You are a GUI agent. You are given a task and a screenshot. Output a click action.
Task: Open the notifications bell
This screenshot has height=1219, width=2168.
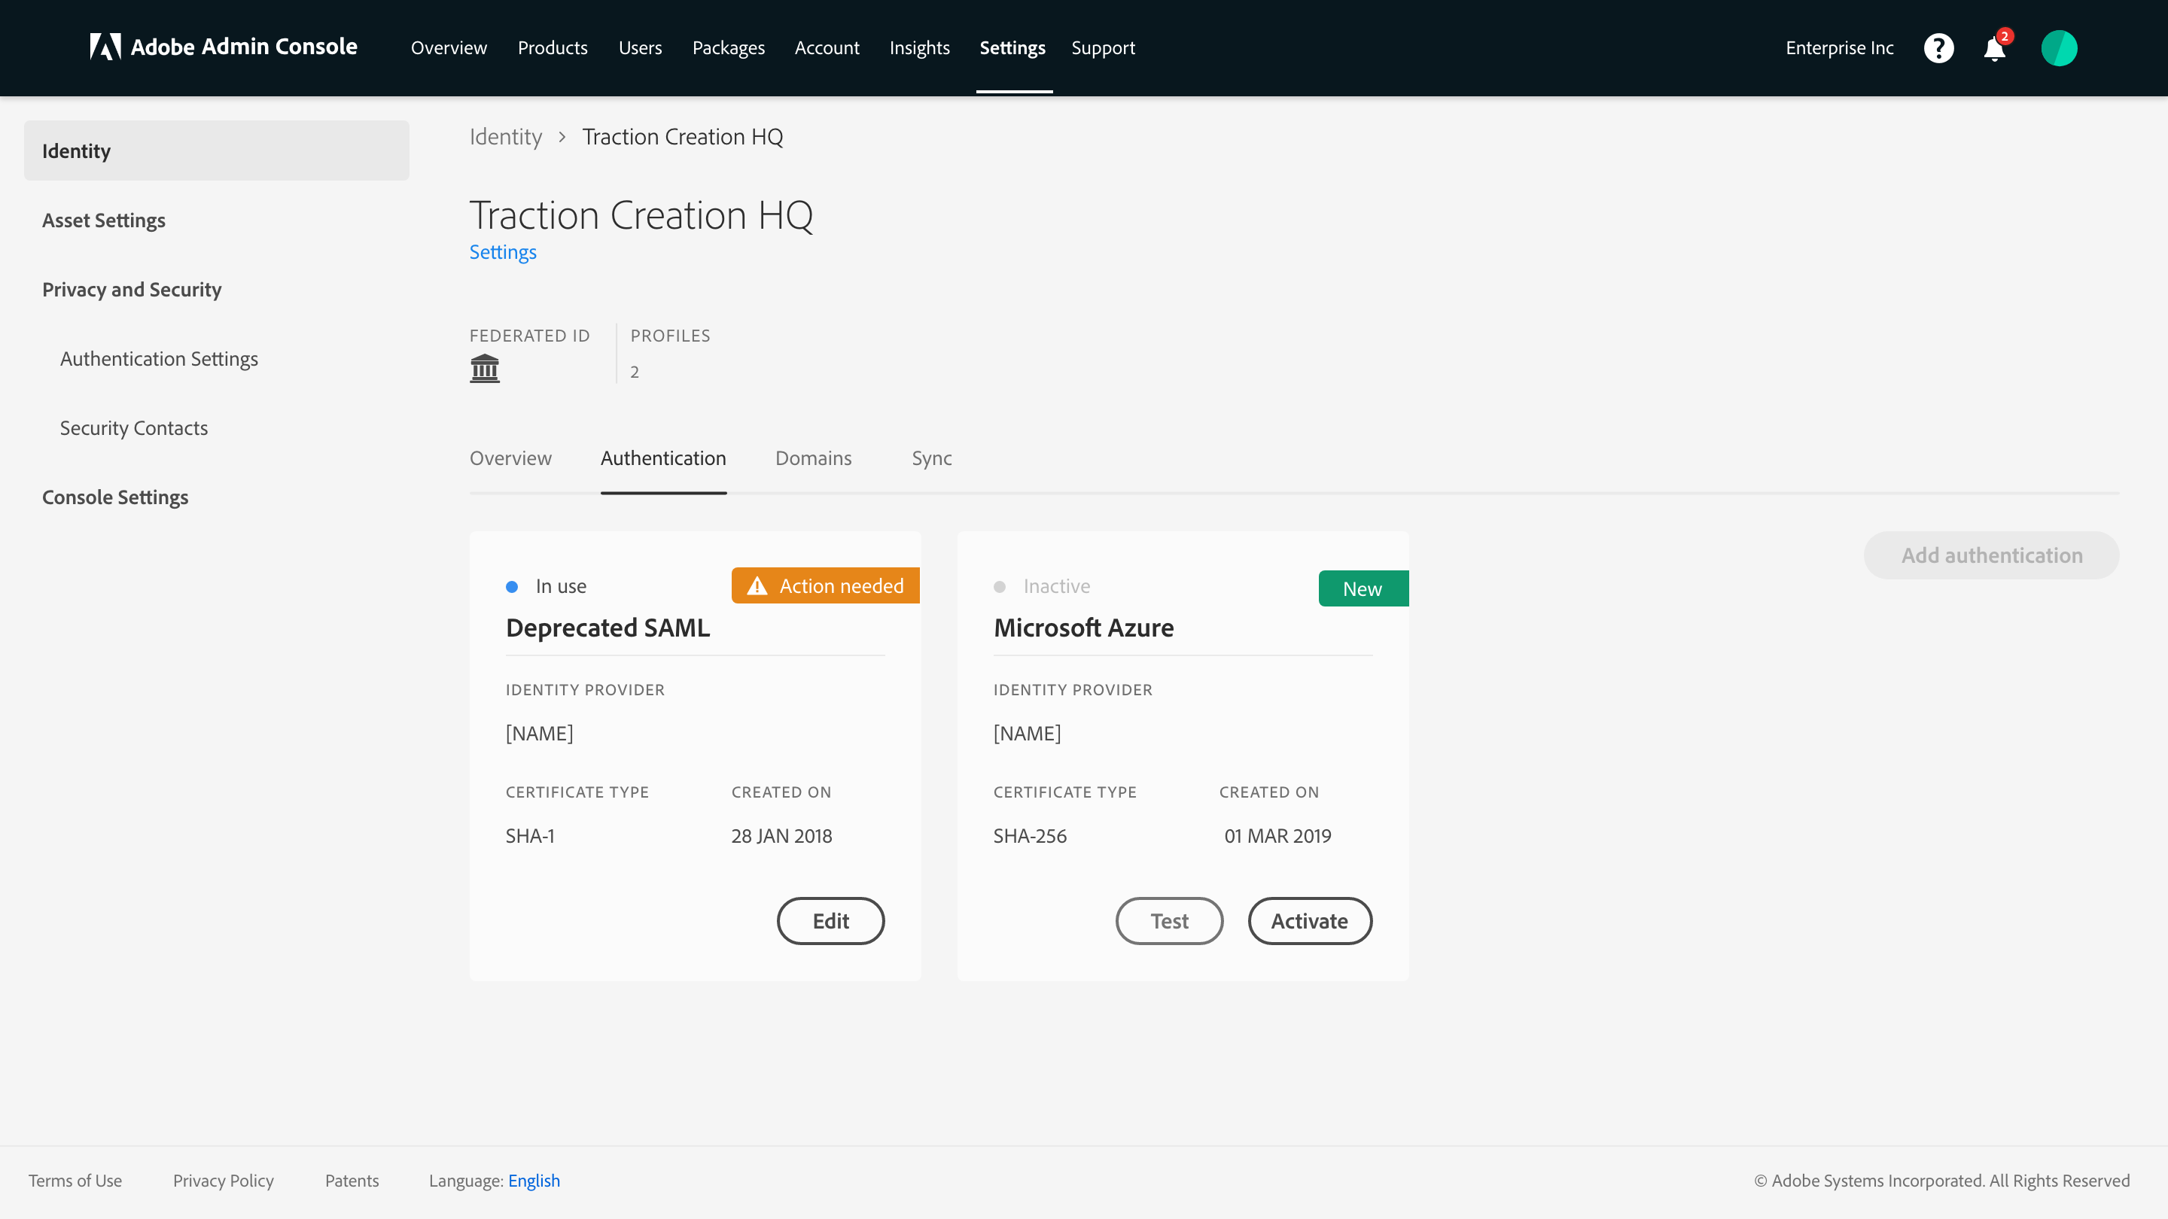point(1994,49)
